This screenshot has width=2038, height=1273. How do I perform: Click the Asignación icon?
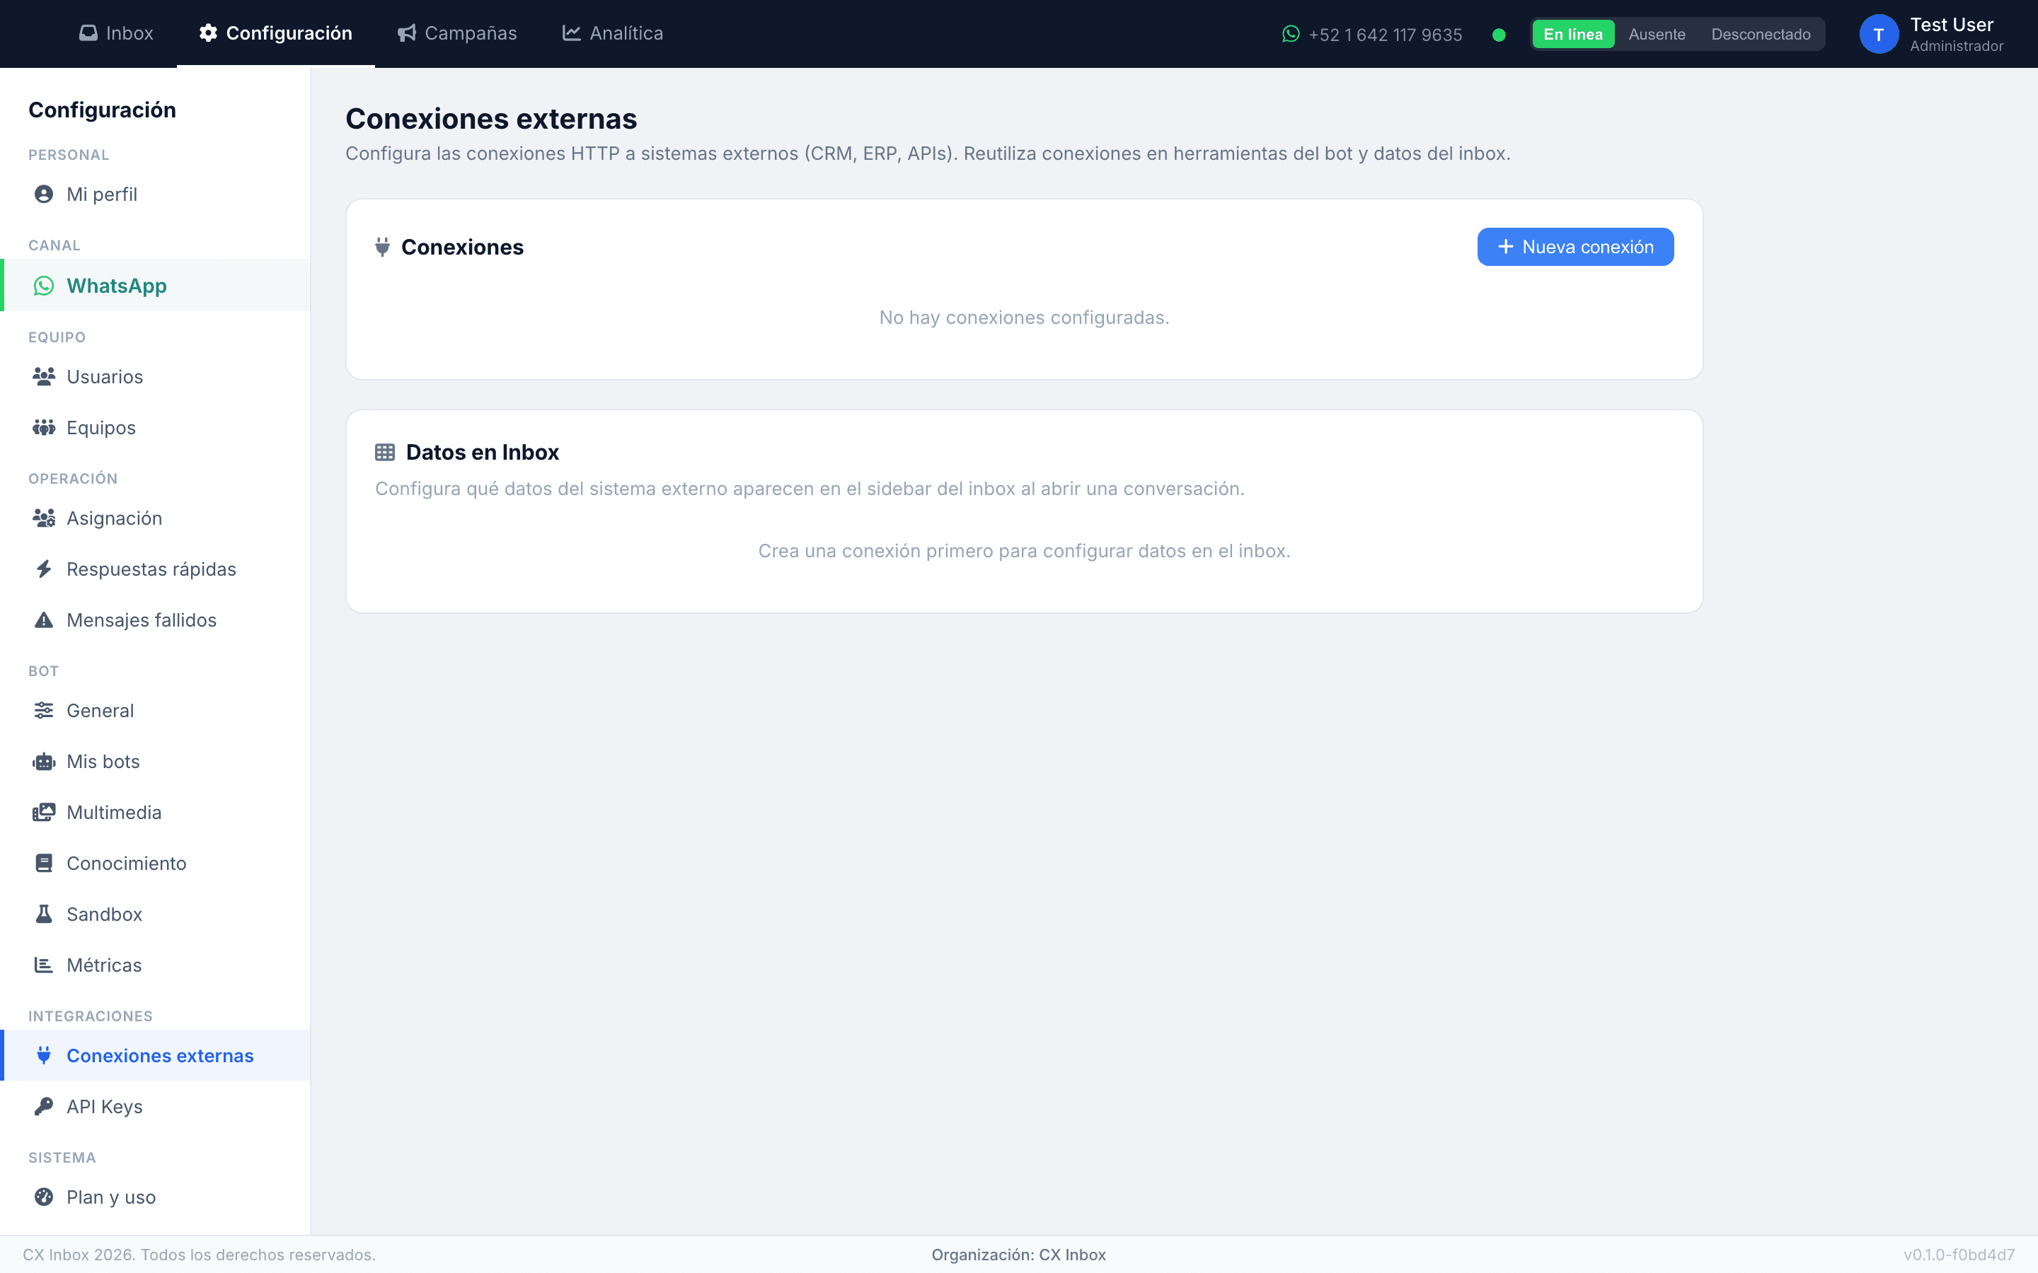[44, 518]
